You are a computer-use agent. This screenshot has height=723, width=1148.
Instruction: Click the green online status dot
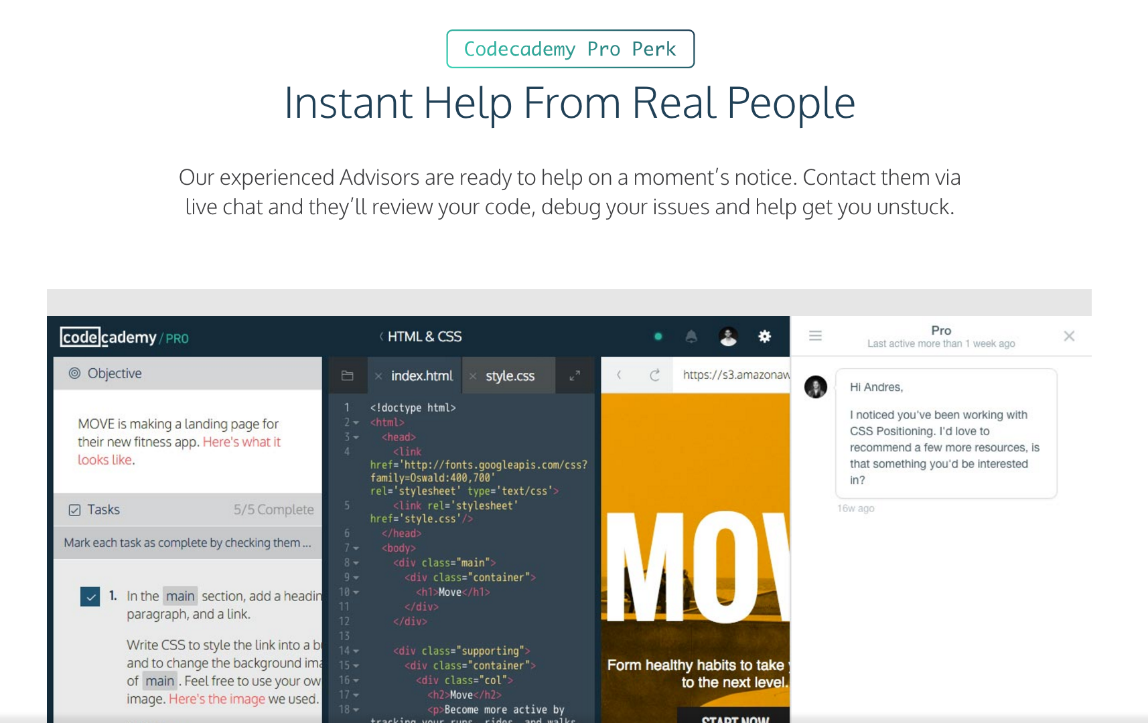pyautogui.click(x=658, y=337)
